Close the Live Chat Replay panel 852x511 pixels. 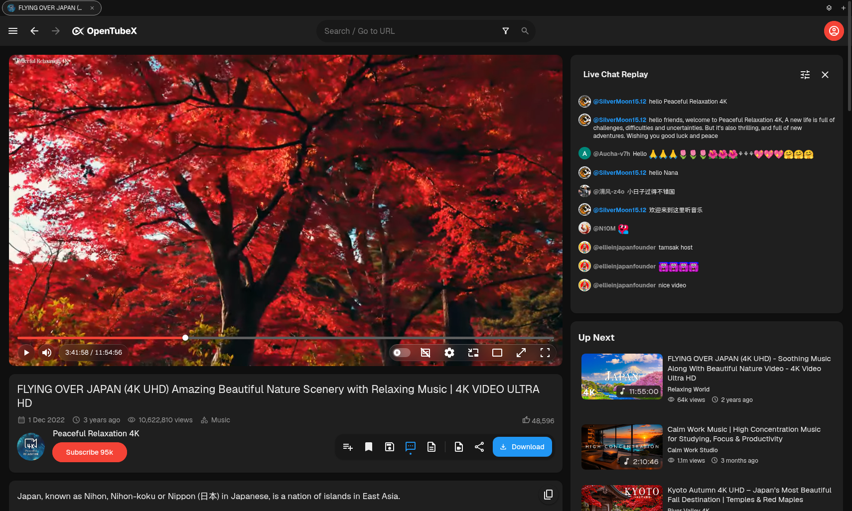tap(825, 75)
